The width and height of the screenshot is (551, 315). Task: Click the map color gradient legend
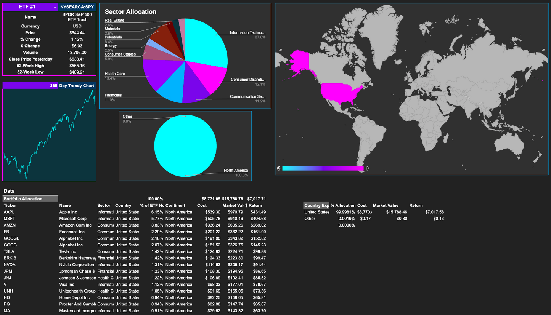click(322, 168)
